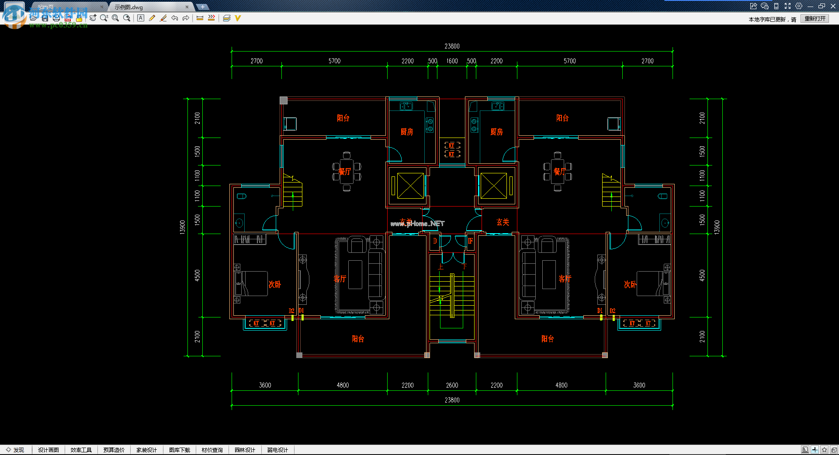Viewport: 839px width, 455px height.
Task: Click the top 23800 dimension text
Action: [x=452, y=46]
